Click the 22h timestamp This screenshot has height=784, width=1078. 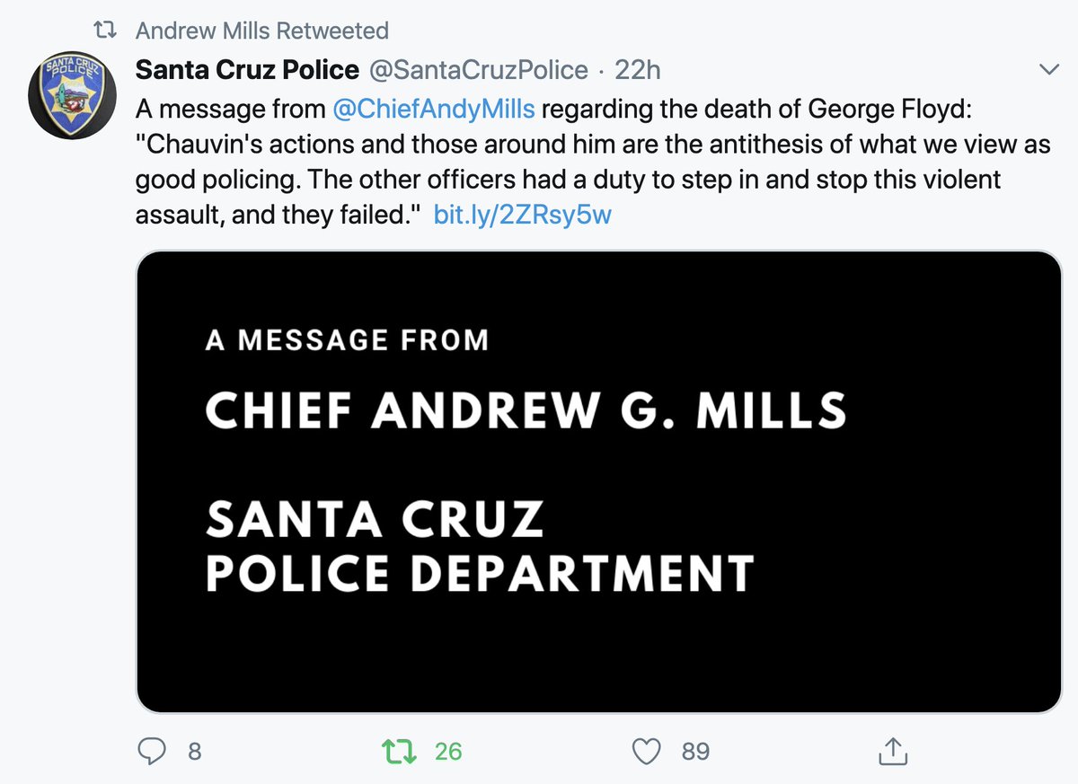638,69
